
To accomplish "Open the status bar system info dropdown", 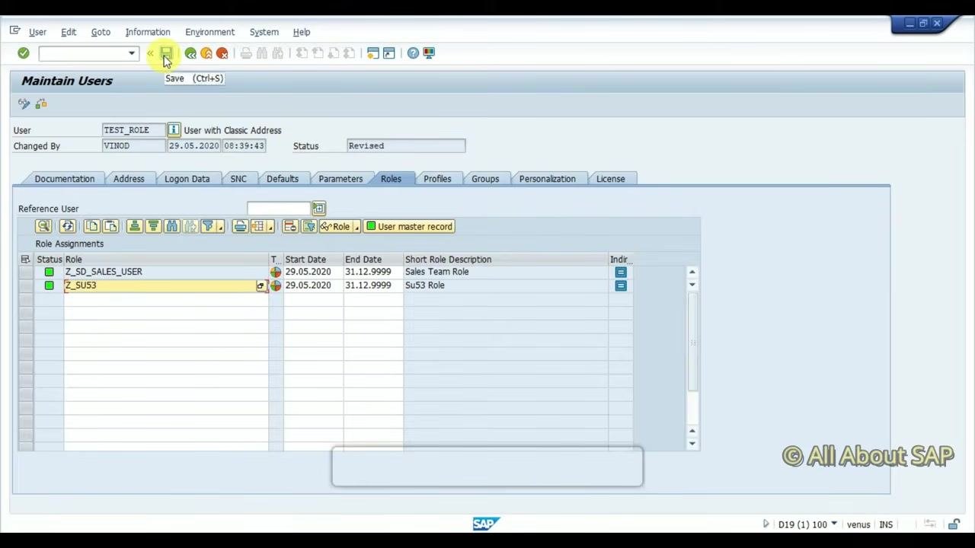I will coord(834,524).
